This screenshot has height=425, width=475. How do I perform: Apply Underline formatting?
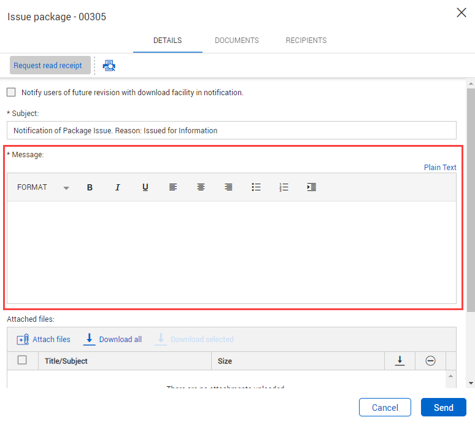(145, 187)
